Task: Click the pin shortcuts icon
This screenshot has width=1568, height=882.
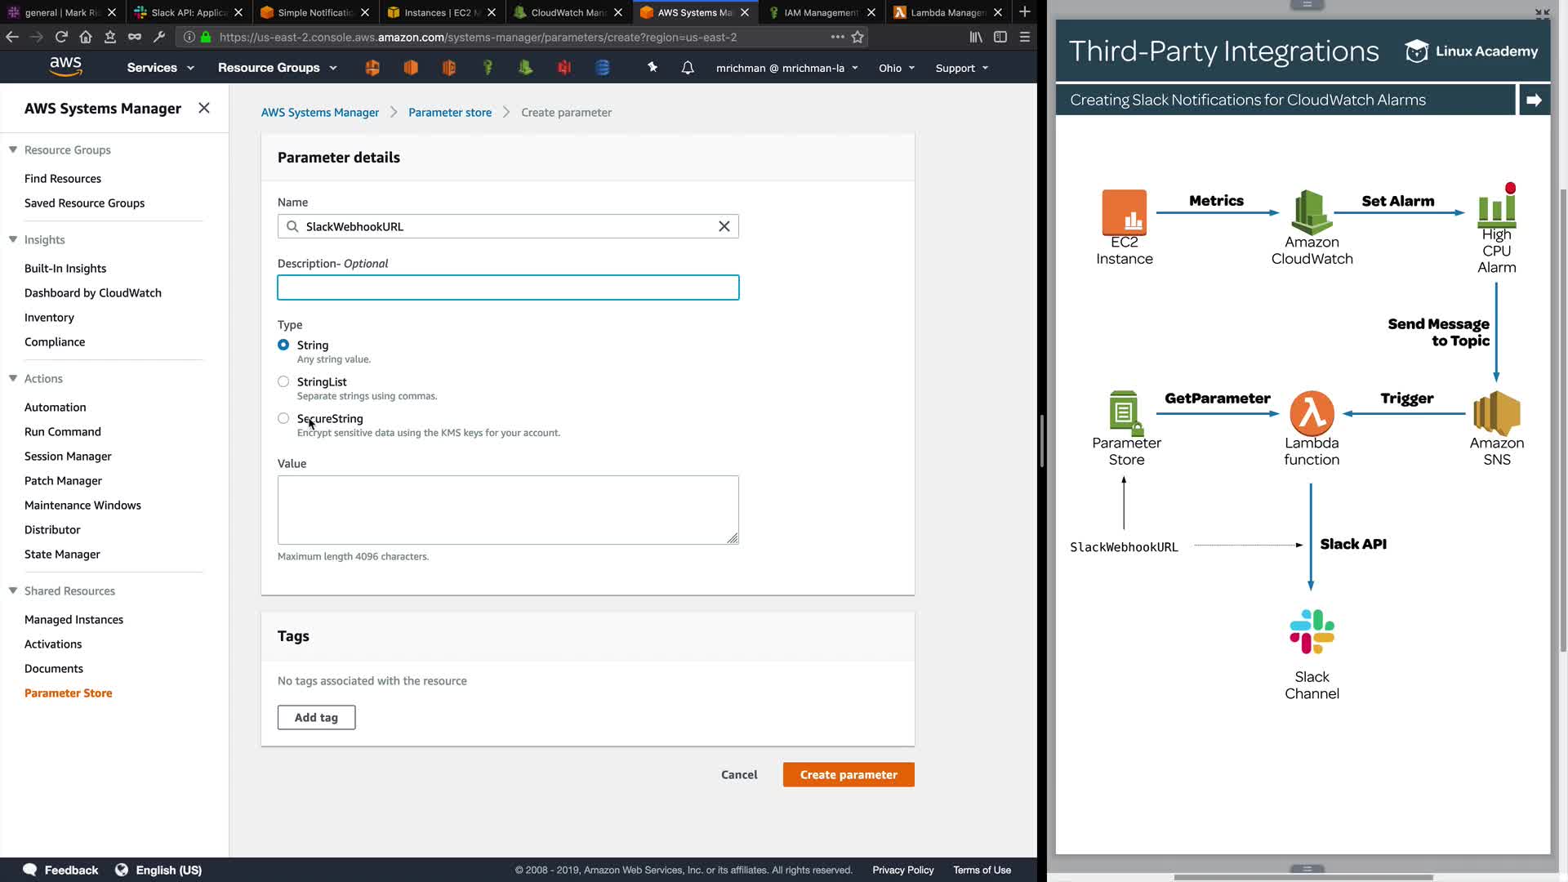Action: coord(653,68)
